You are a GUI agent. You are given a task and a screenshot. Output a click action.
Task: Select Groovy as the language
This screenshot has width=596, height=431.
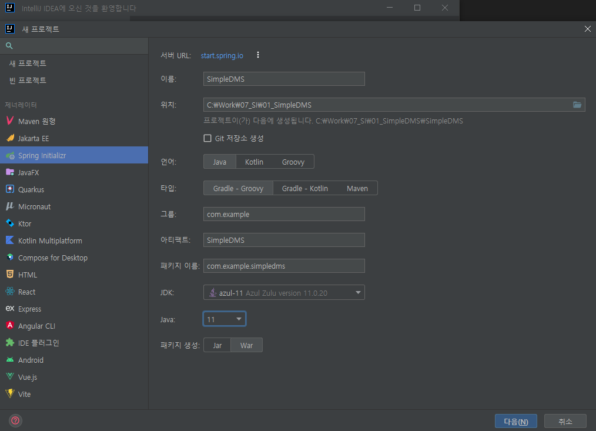point(293,162)
